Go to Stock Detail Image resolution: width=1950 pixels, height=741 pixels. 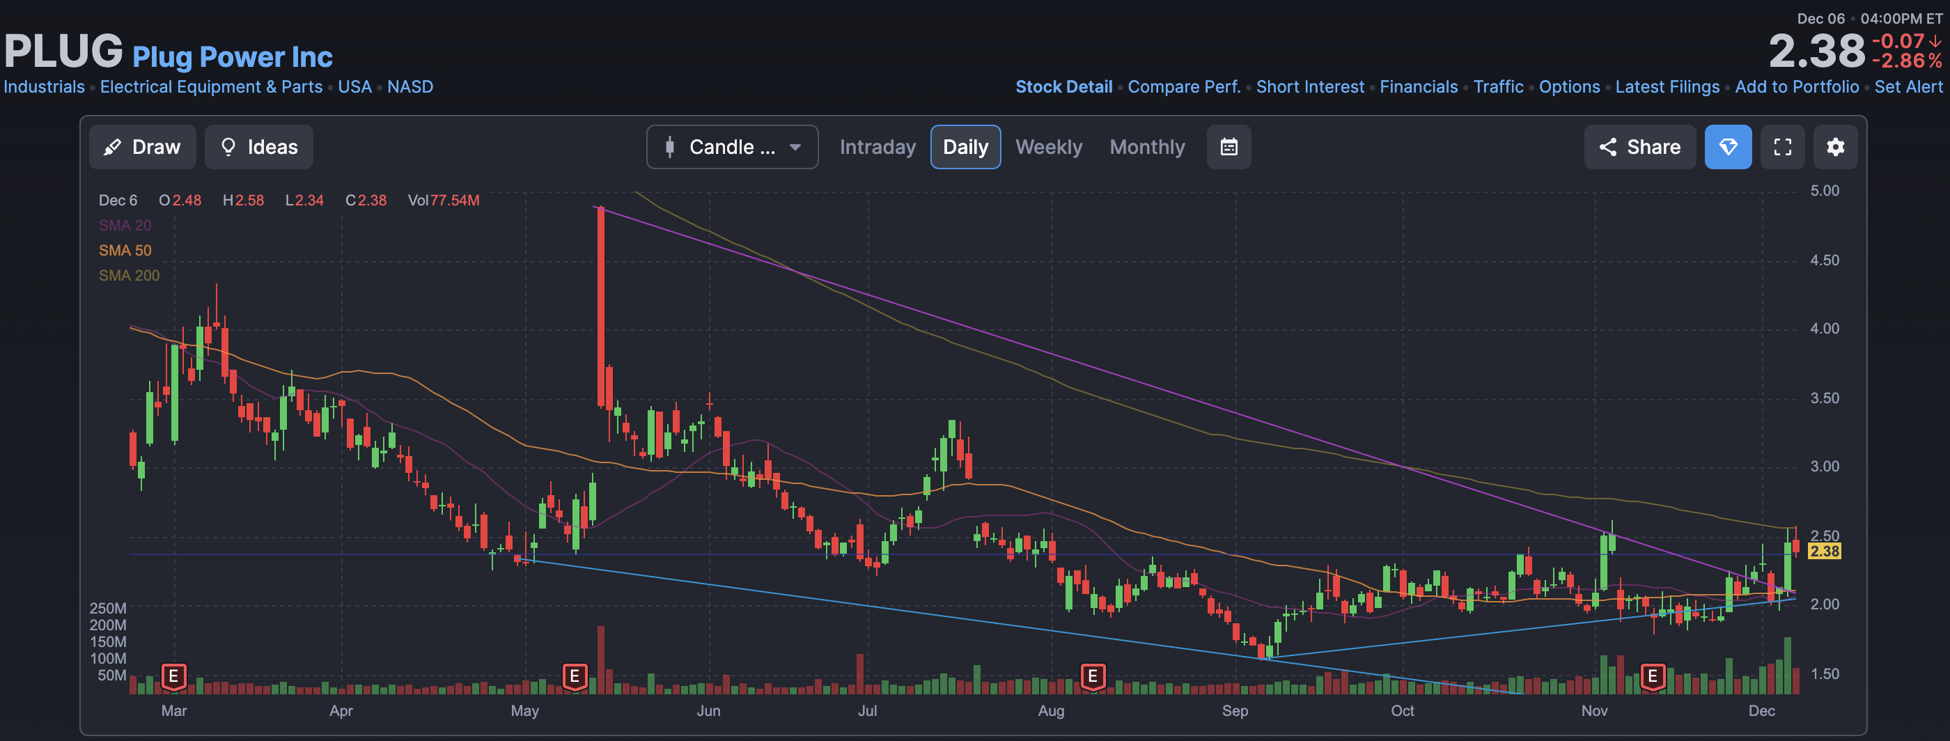pyautogui.click(x=1063, y=87)
